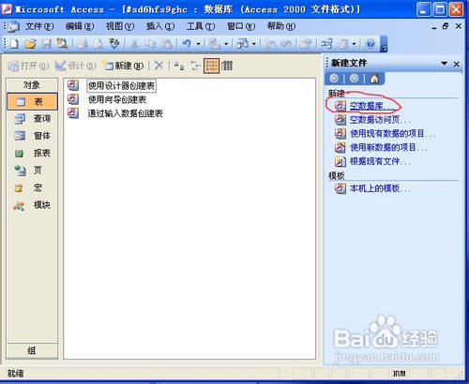
Task: Select 通过输入数据创建表 item
Action: pos(125,113)
